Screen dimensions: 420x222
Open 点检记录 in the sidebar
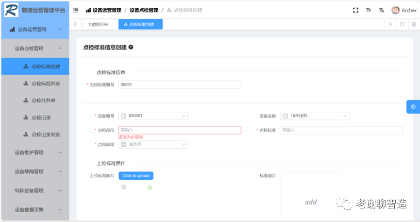[x=35, y=118]
